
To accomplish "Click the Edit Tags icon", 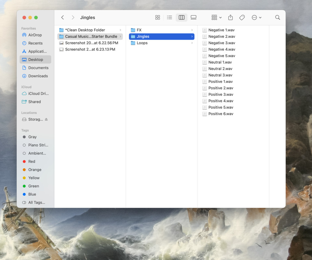I will coord(242,18).
